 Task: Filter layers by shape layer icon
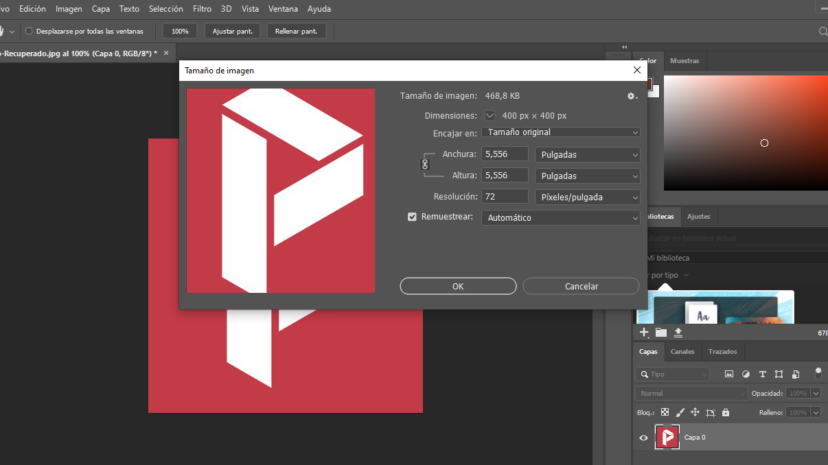(779, 374)
